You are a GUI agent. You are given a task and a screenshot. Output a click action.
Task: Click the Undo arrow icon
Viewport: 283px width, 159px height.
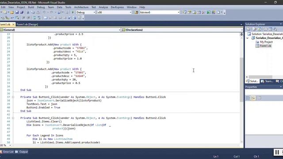pos(44,12)
